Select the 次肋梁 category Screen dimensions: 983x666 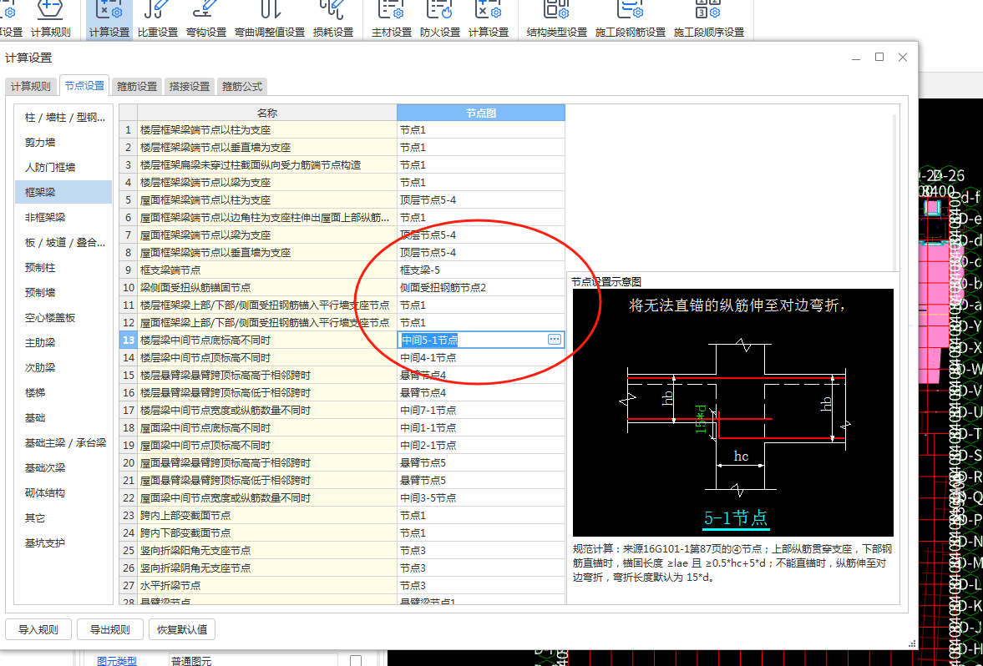64,368
